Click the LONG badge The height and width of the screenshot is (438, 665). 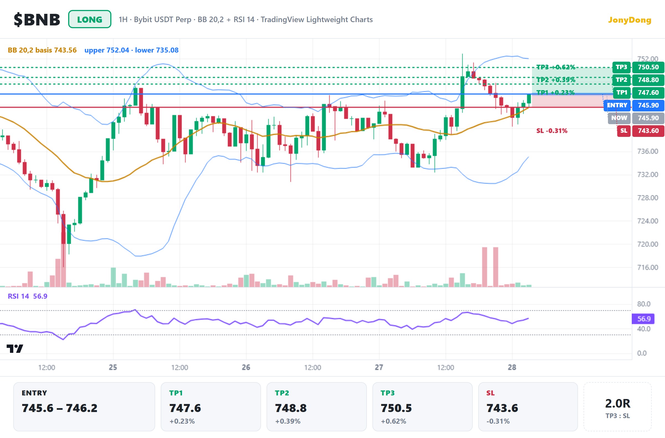point(89,19)
